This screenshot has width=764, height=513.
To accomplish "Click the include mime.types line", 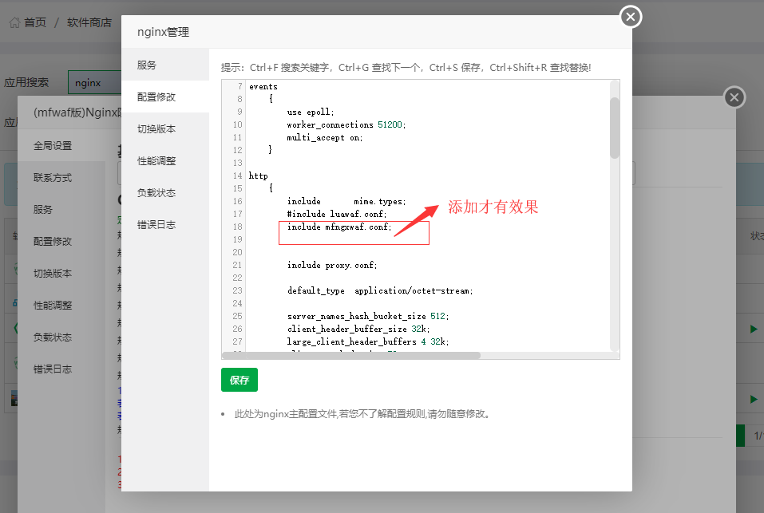I will pos(346,202).
